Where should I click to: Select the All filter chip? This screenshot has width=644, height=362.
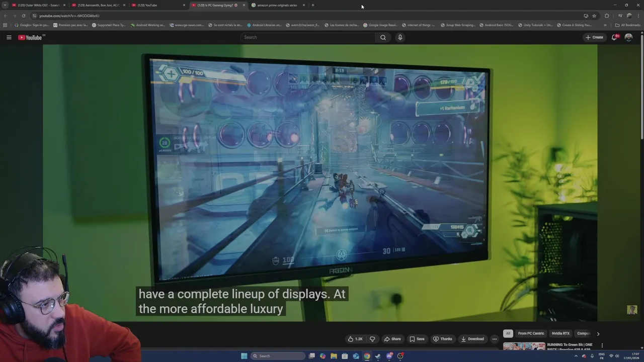tap(508, 333)
